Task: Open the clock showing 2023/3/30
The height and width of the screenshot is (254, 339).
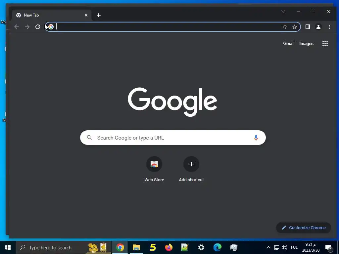Action: [311, 247]
